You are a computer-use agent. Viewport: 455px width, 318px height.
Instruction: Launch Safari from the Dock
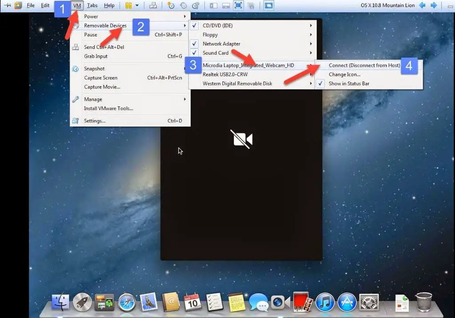[127, 302]
